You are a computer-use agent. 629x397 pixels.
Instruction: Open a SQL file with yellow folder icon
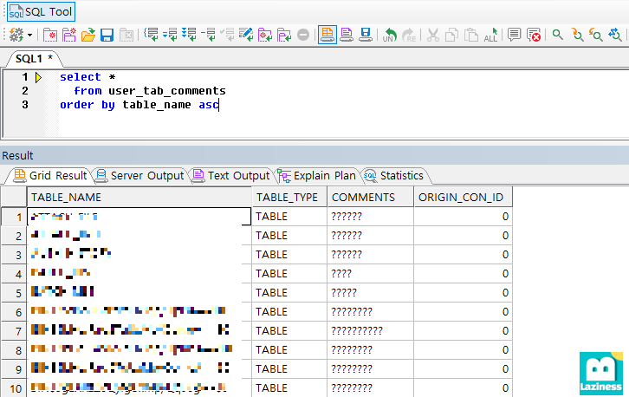pyautogui.click(x=88, y=35)
